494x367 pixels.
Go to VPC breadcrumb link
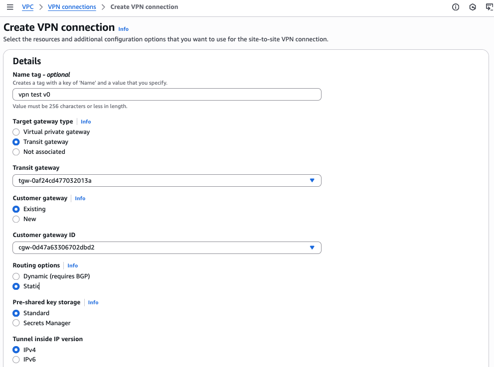coord(28,7)
